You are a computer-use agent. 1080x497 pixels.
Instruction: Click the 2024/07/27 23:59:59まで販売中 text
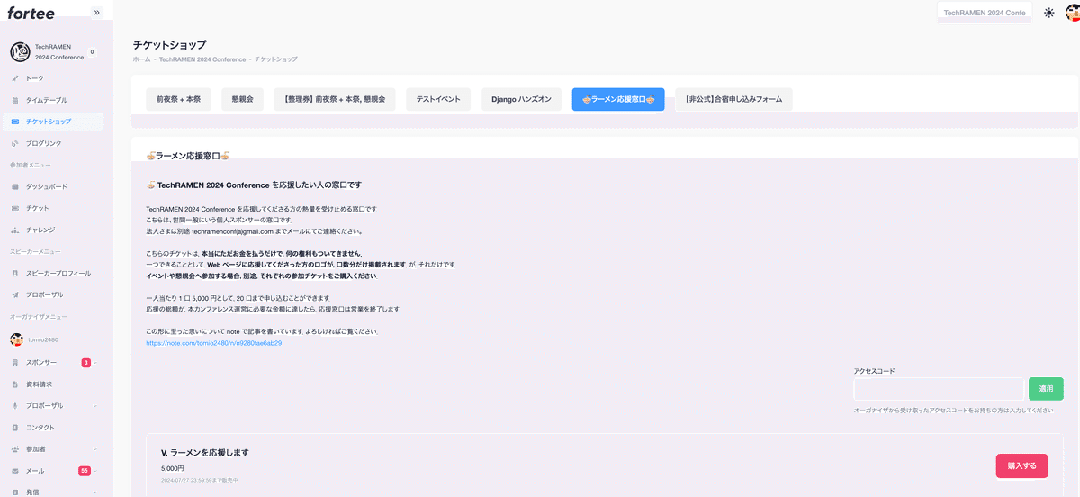pyautogui.click(x=199, y=480)
